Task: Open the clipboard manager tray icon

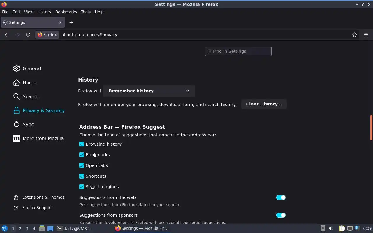Action: click(342, 228)
